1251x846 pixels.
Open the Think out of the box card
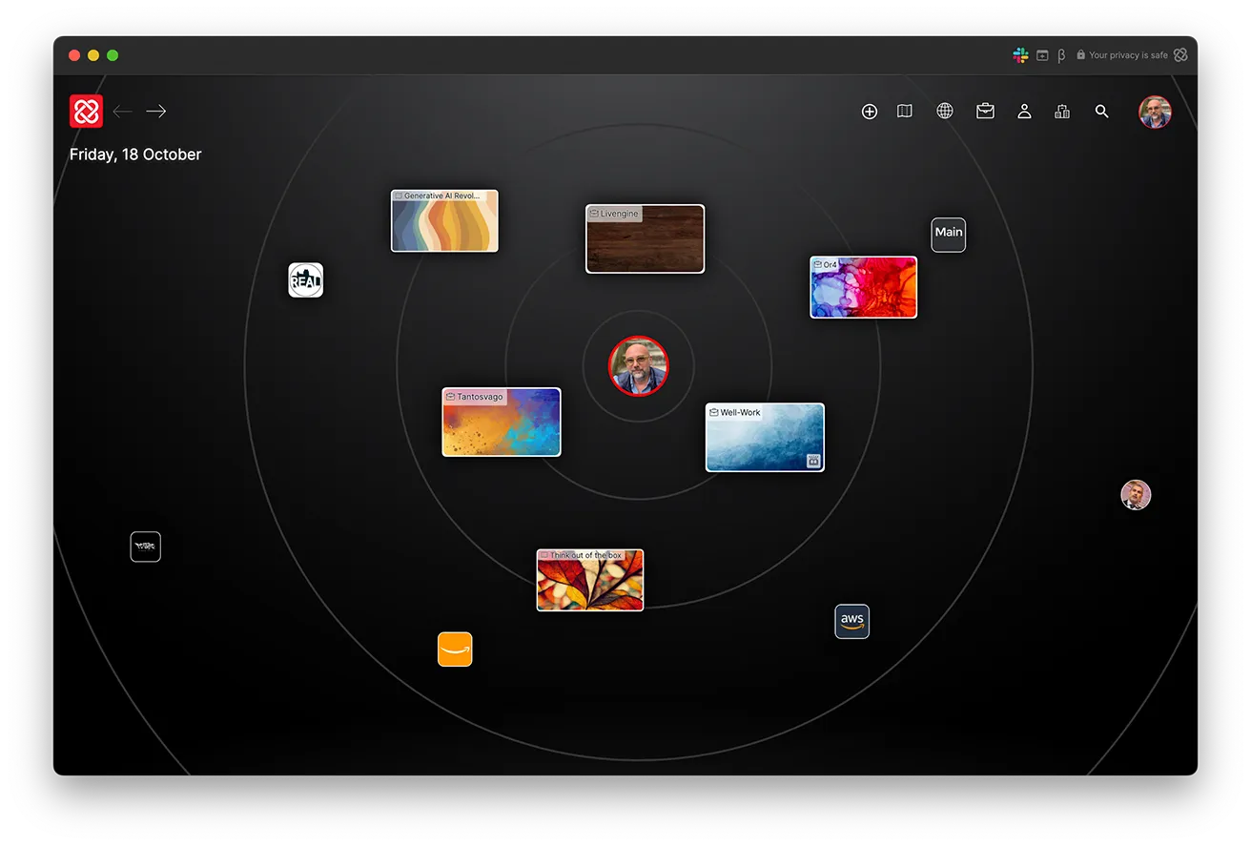590,580
